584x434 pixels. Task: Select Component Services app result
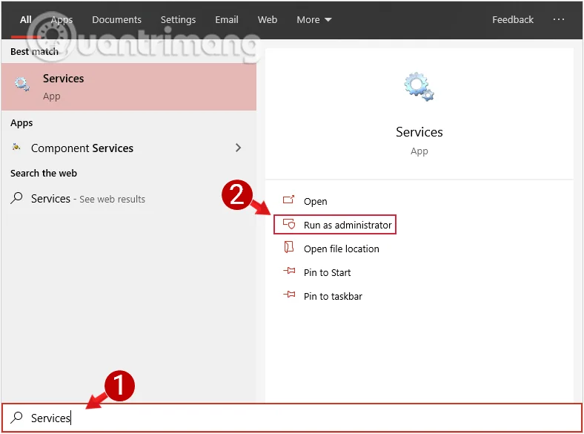[x=129, y=148]
